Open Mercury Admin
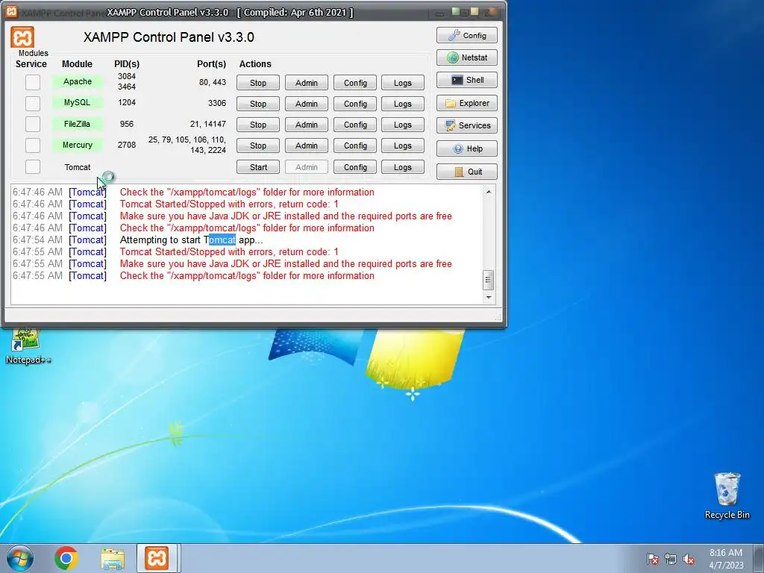Image resolution: width=764 pixels, height=573 pixels. tap(307, 145)
